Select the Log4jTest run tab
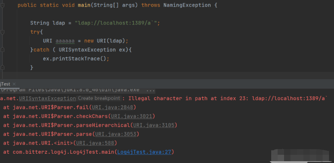334x163 pixels. (x=5, y=84)
